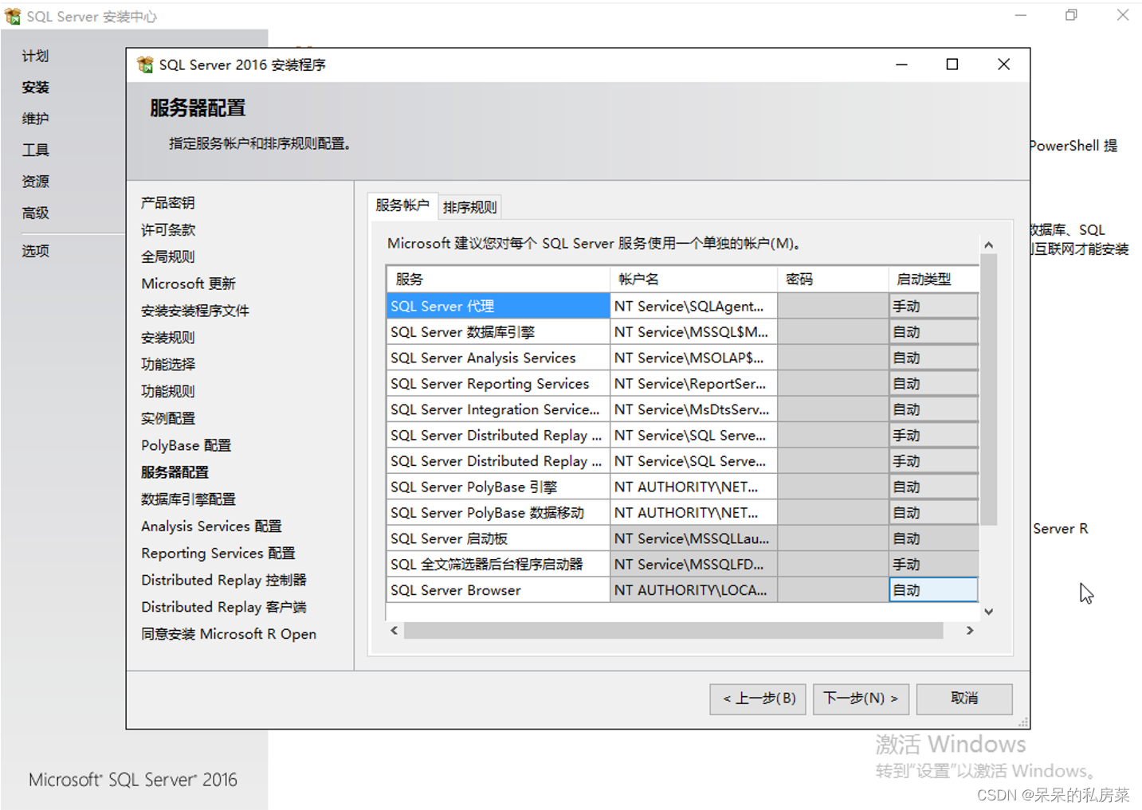Click the SQL Server Installation Center window icon
1142x810 pixels.
coord(13,16)
